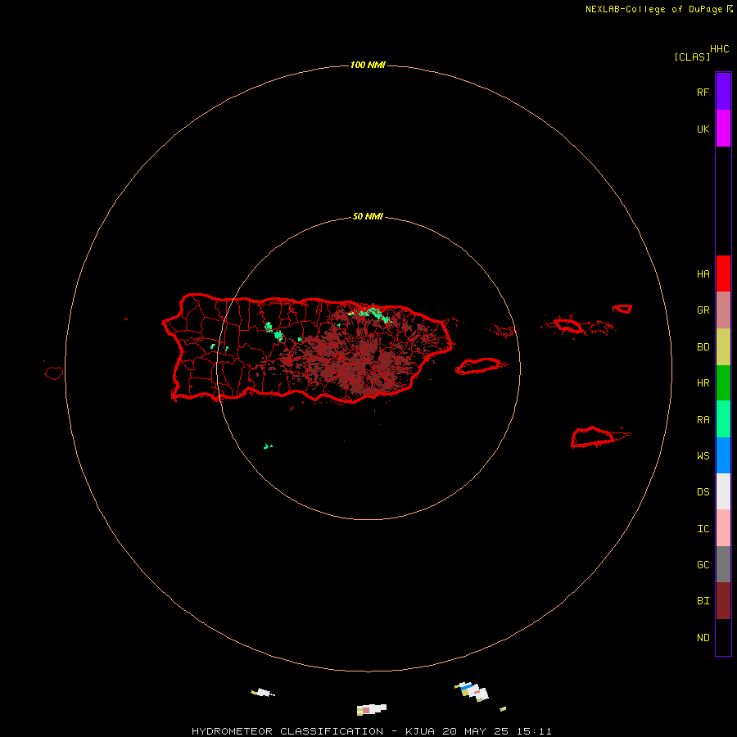Click the [CLAS] units label
Image resolution: width=737 pixels, height=737 pixels.
click(692, 57)
